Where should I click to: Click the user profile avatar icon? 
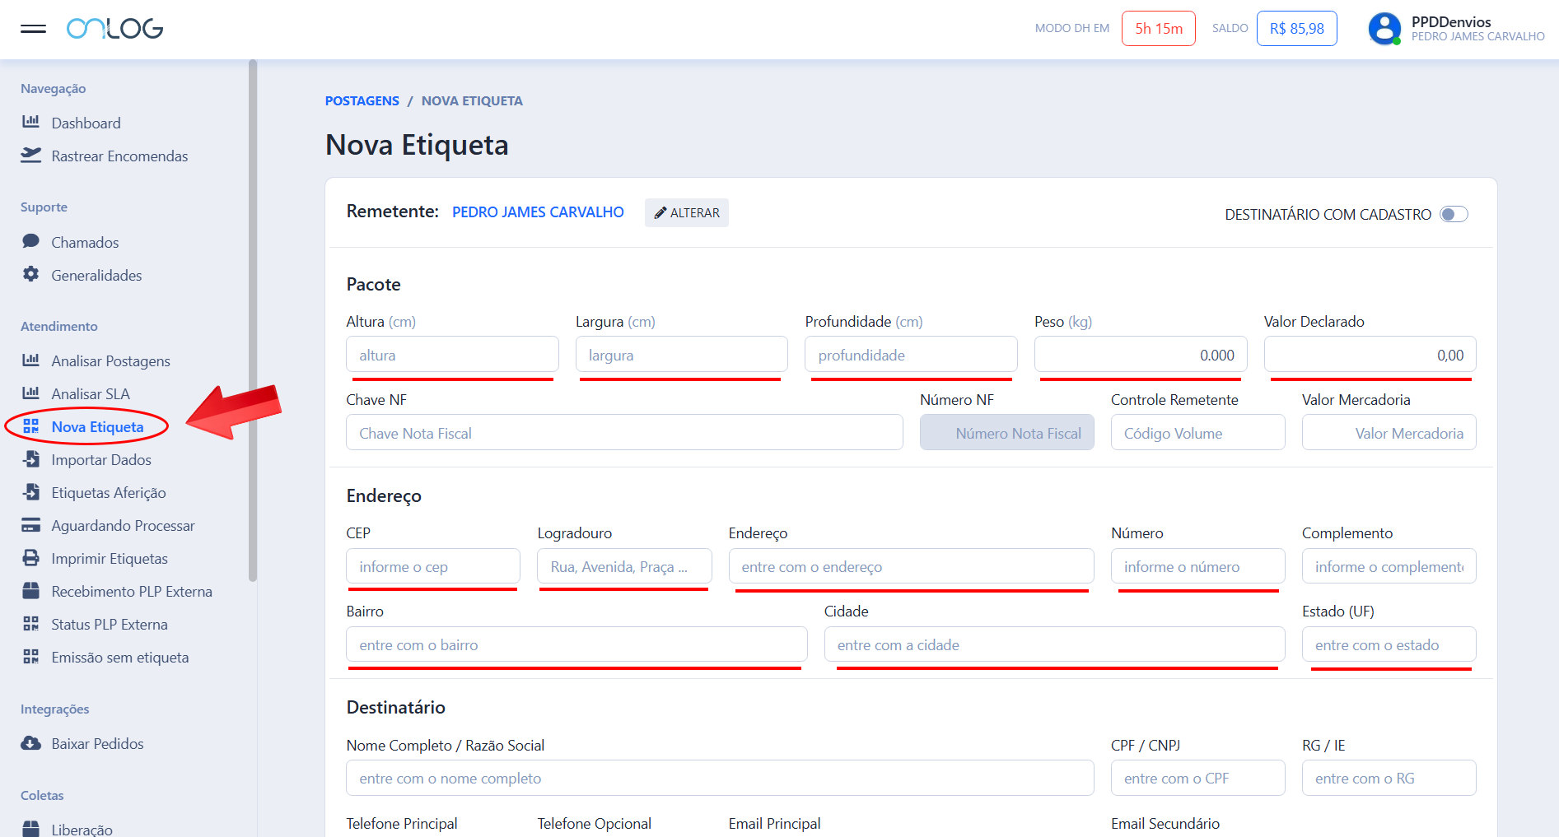pos(1384,29)
